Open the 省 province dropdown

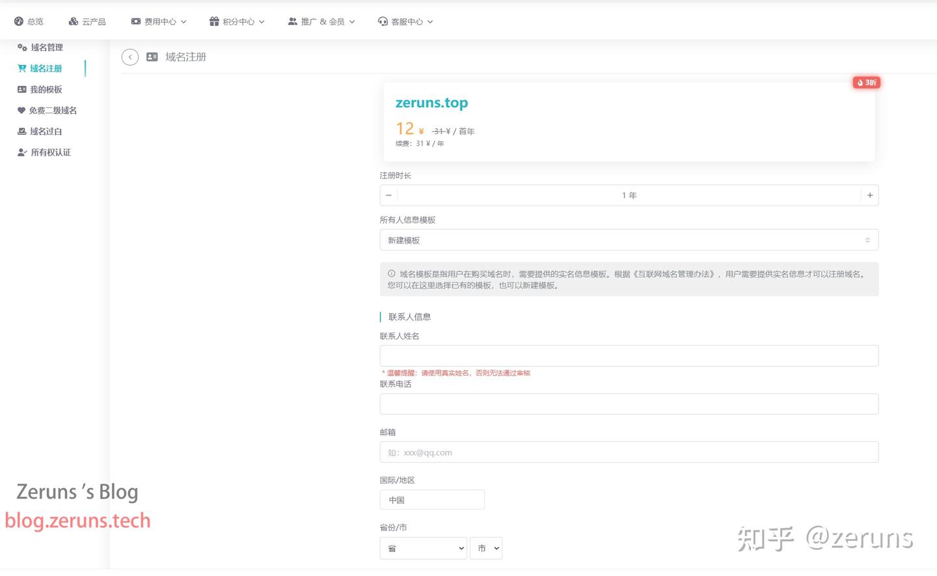click(x=424, y=548)
